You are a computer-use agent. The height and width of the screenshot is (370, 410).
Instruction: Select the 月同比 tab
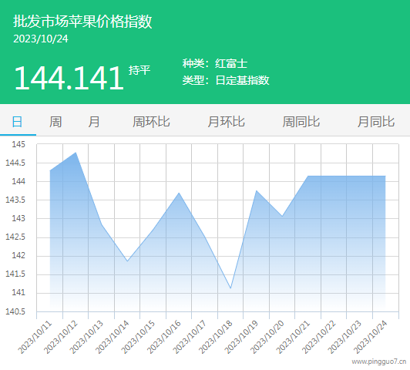click(376, 122)
